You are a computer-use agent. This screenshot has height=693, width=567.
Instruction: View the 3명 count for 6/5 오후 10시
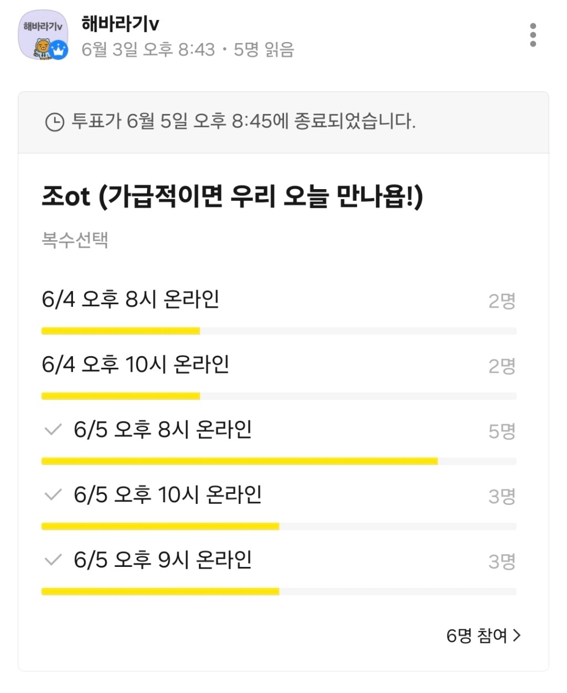pos(502,496)
